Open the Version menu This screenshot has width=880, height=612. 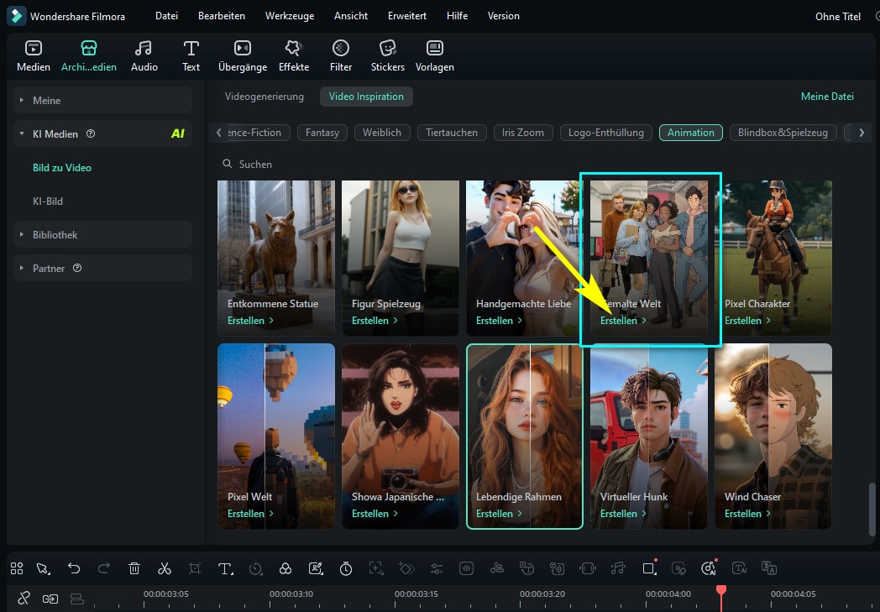pos(504,16)
